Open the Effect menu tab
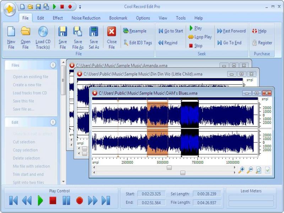Viewport: 284px width, 213px height. click(x=57, y=18)
